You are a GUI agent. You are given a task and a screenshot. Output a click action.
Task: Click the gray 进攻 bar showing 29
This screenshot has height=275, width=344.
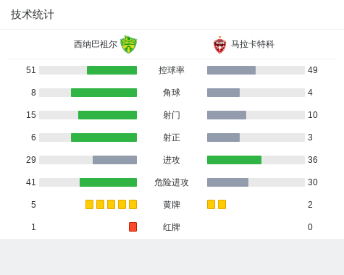(114, 160)
